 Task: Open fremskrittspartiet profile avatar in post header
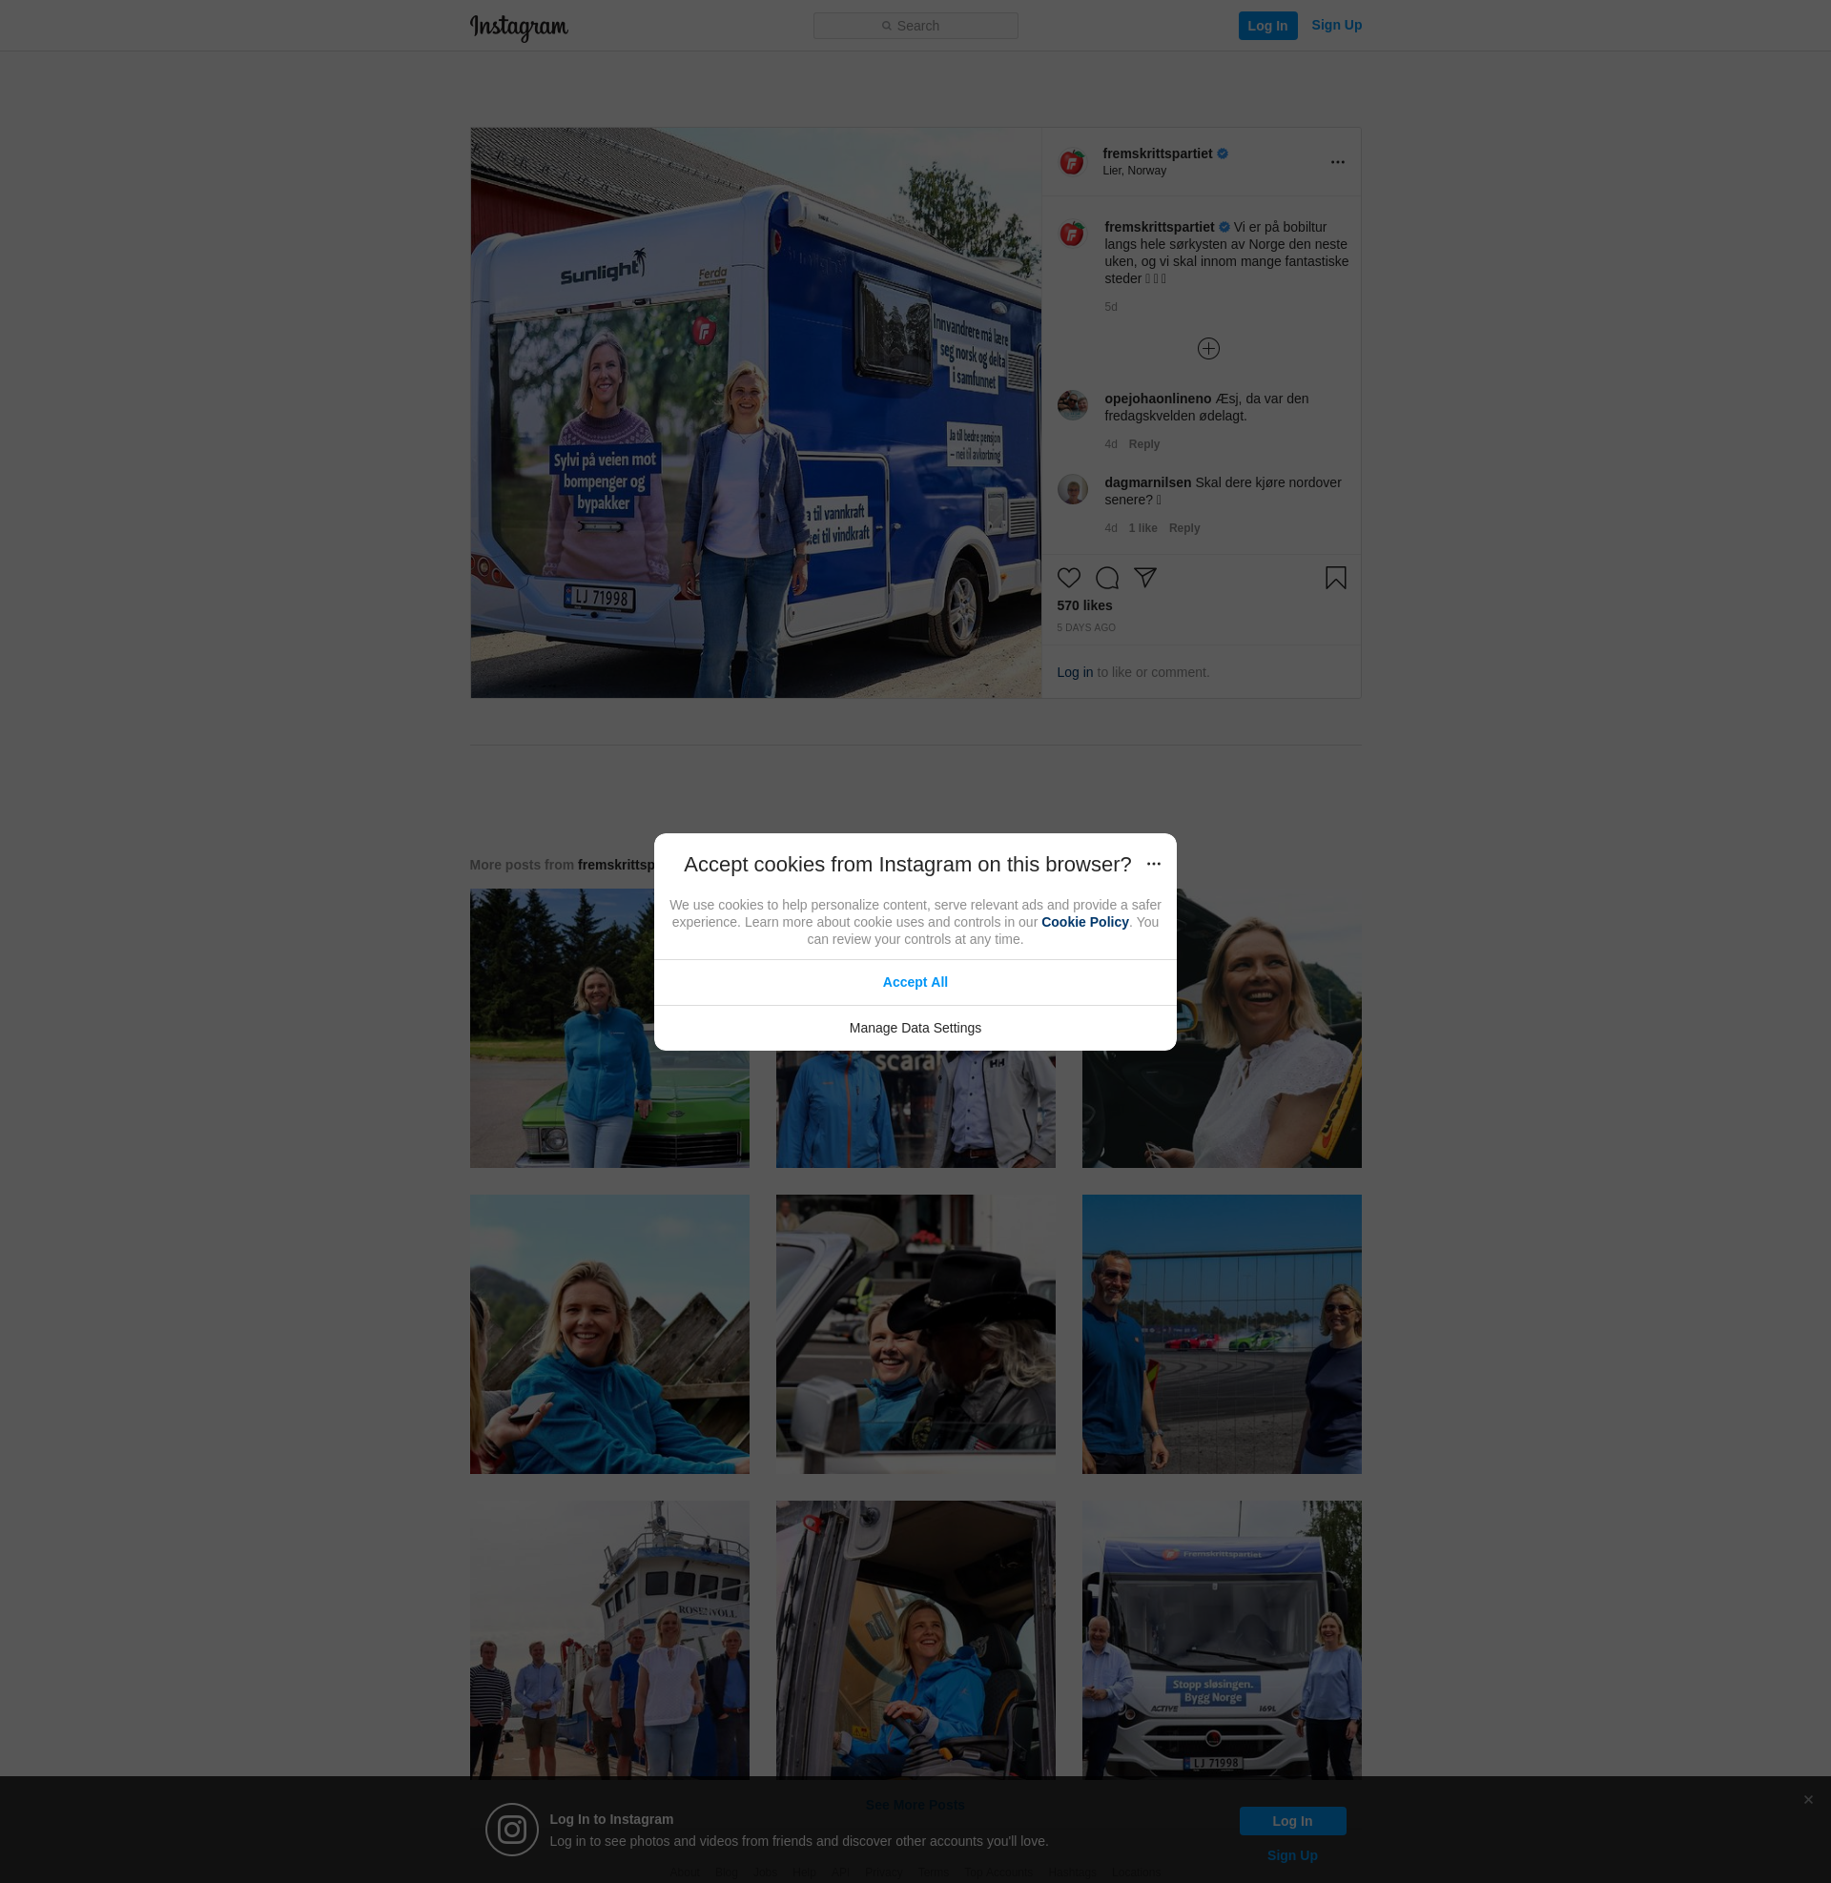[x=1071, y=162]
